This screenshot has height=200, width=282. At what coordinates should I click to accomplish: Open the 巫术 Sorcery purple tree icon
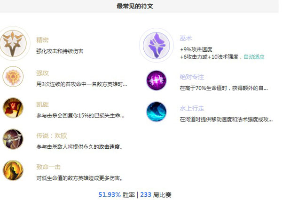click(157, 45)
